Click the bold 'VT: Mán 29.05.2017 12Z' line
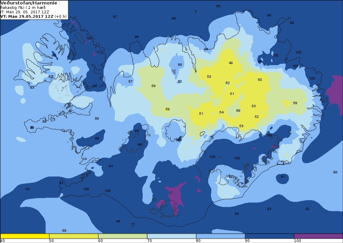Image resolution: width=343 pixels, height=243 pixels. tap(27, 16)
